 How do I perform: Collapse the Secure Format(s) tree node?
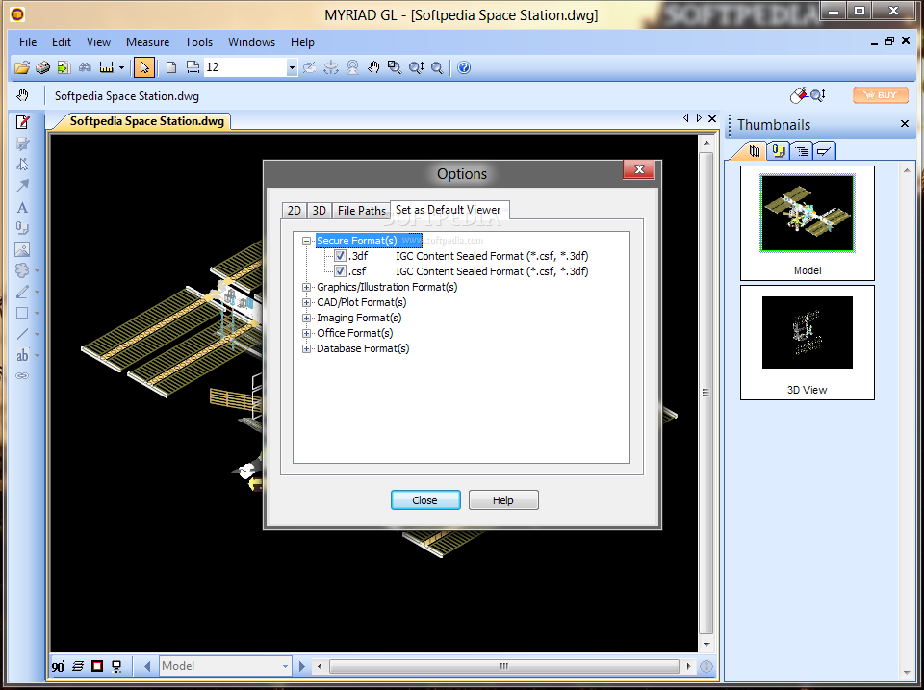click(306, 241)
